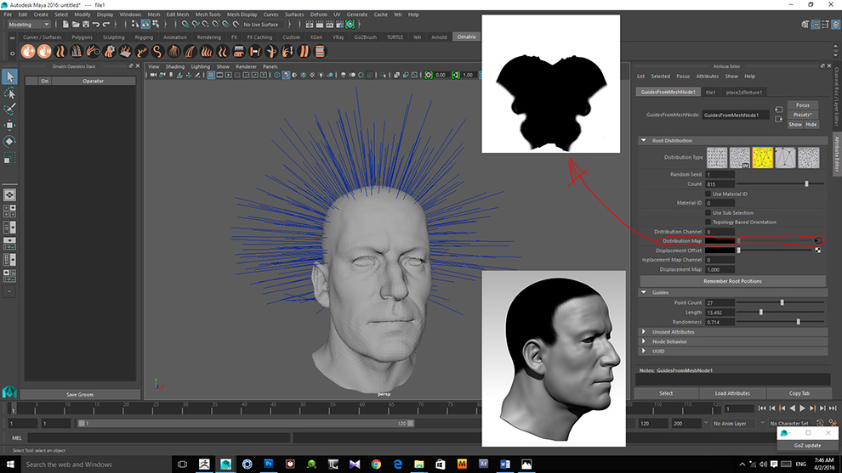Viewport: 842px width, 473px height.
Task: Select the Paint Selection brush tool
Action: pyautogui.click(x=9, y=110)
